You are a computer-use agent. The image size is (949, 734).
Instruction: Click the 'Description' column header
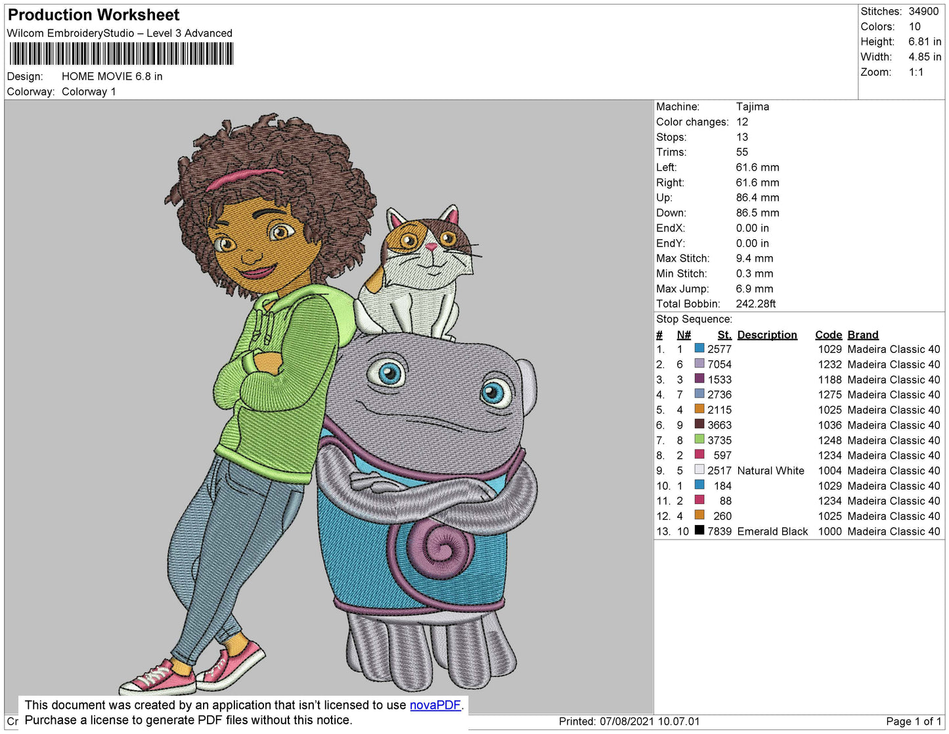[x=767, y=334]
